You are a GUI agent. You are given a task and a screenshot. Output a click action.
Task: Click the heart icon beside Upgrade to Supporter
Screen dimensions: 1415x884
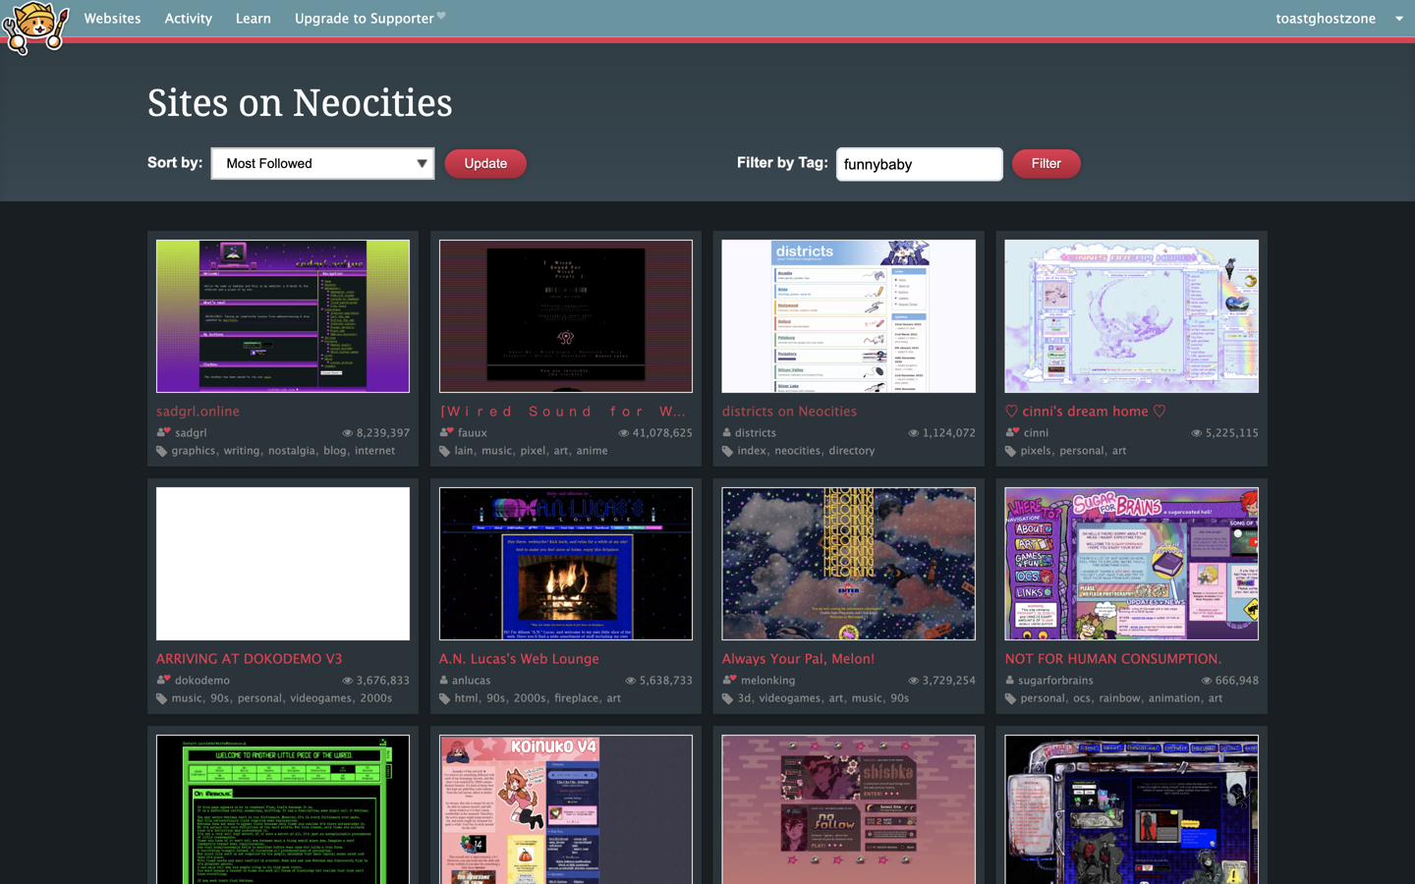[x=441, y=16]
